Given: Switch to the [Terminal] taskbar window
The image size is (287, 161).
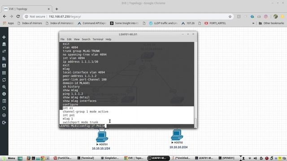Looking at the screenshot, I should click(x=86, y=158).
